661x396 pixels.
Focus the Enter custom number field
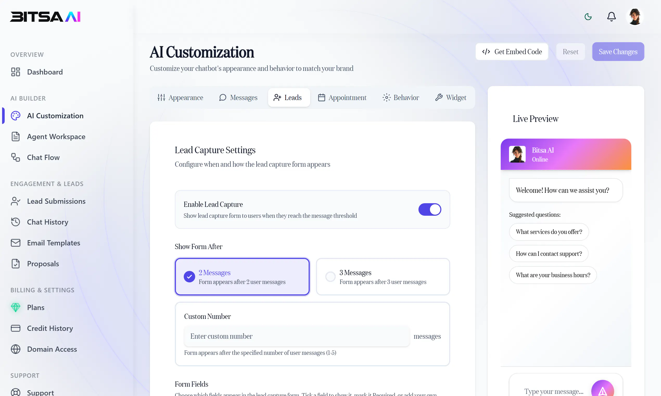pyautogui.click(x=297, y=336)
